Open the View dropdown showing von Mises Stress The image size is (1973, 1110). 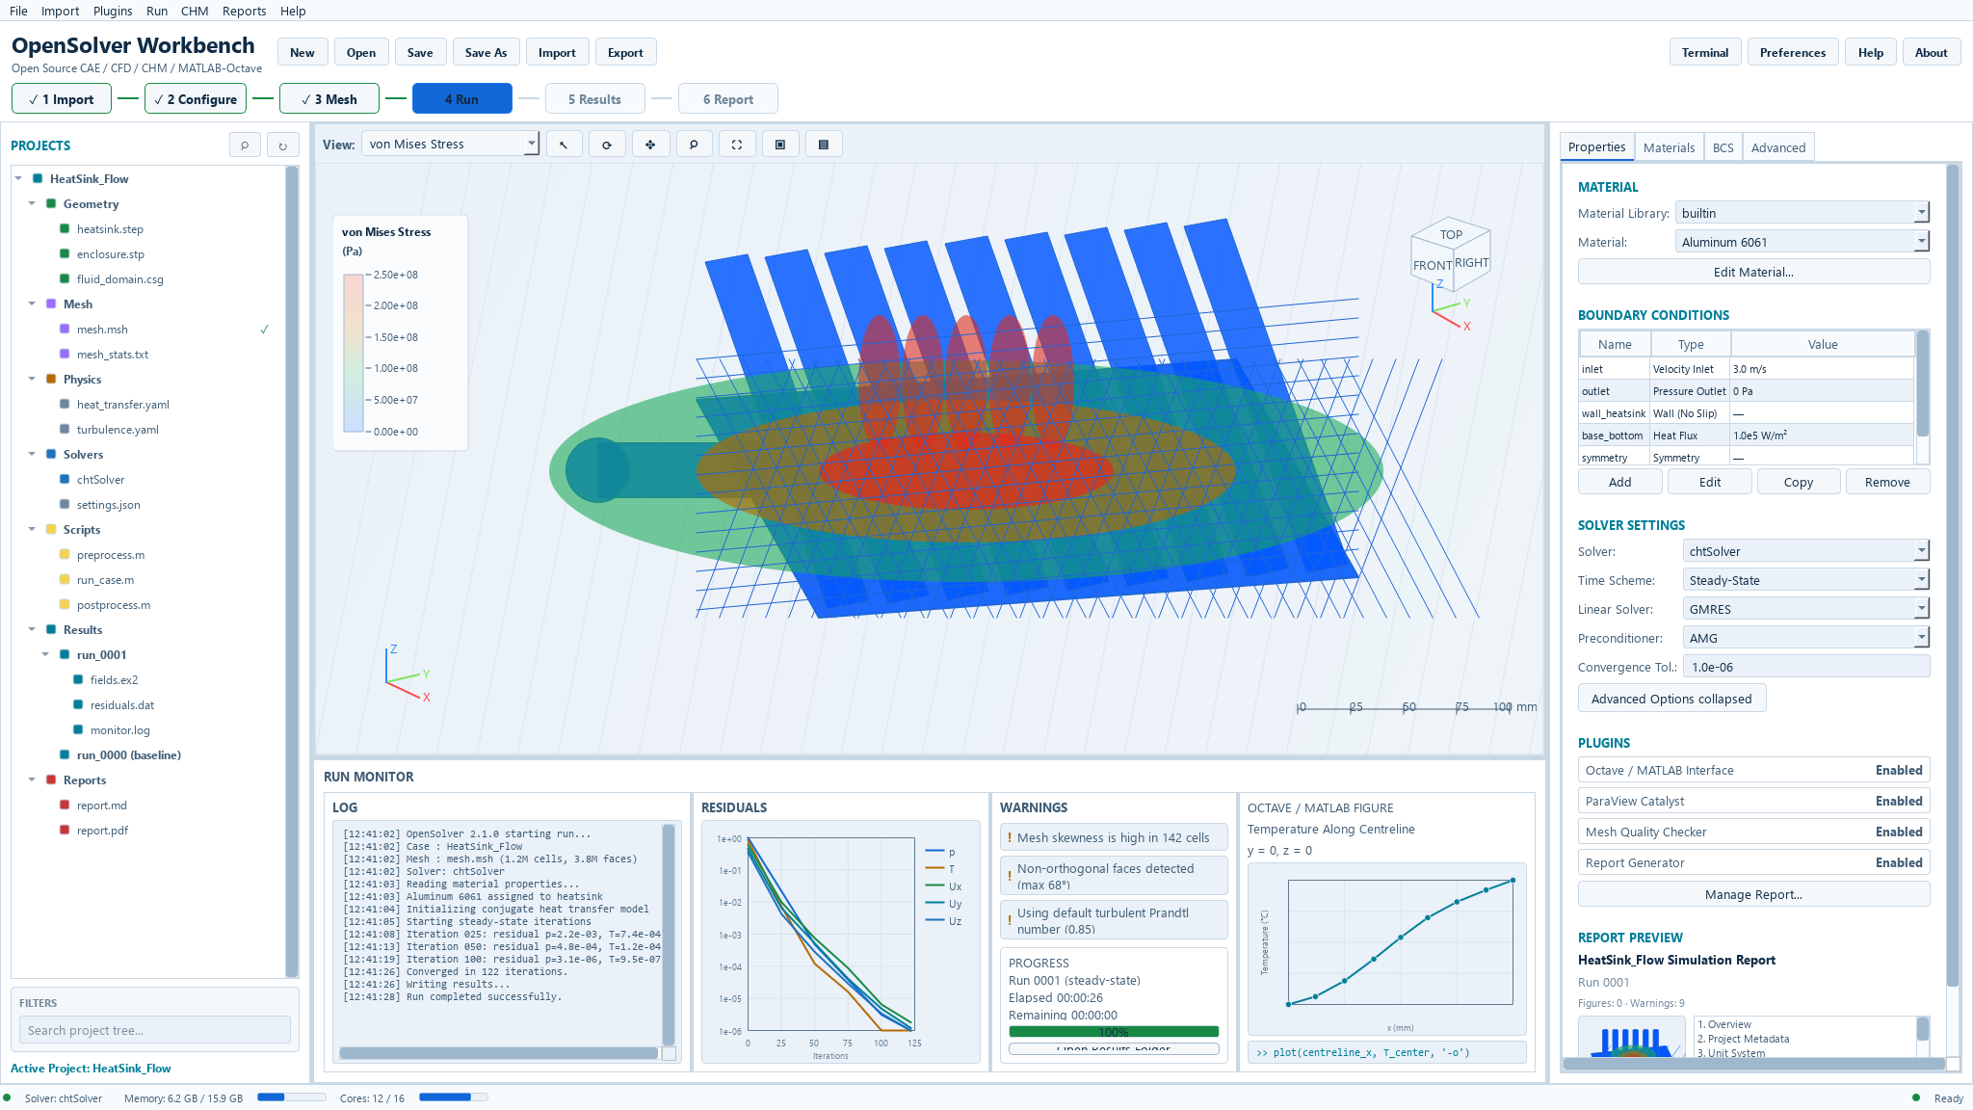(450, 145)
